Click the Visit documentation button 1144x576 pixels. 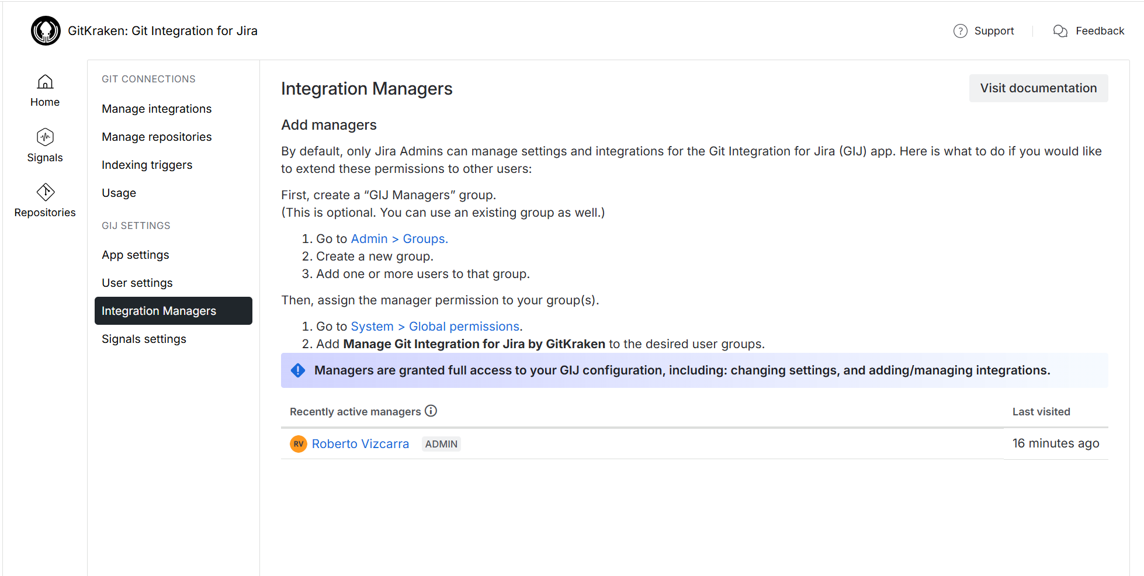coord(1038,88)
